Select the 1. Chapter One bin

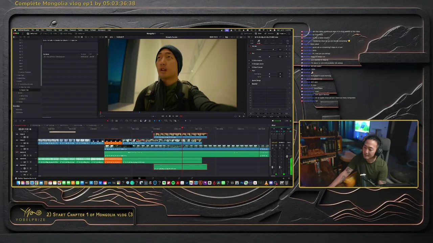click(24, 90)
